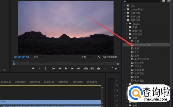Image resolution: width=173 pixels, height=107 pixels.
Task: Select the 镜头扭曲 effect
Action: (139, 80)
